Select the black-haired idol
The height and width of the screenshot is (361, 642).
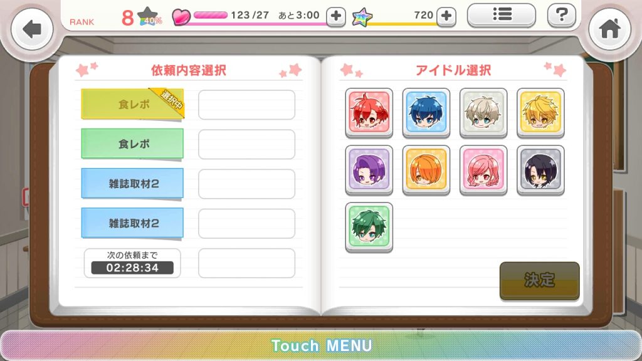click(540, 170)
